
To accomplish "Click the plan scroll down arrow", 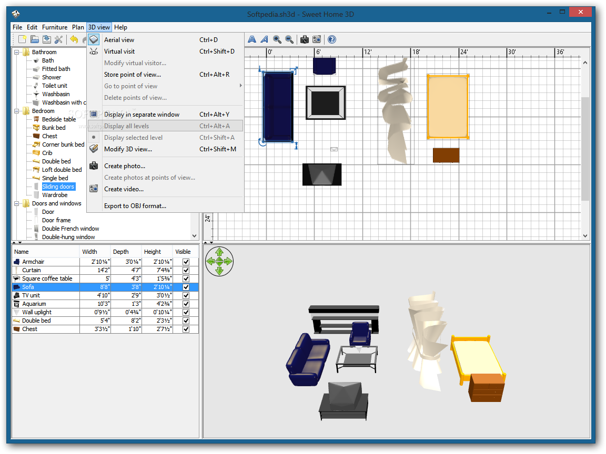I will [x=585, y=236].
